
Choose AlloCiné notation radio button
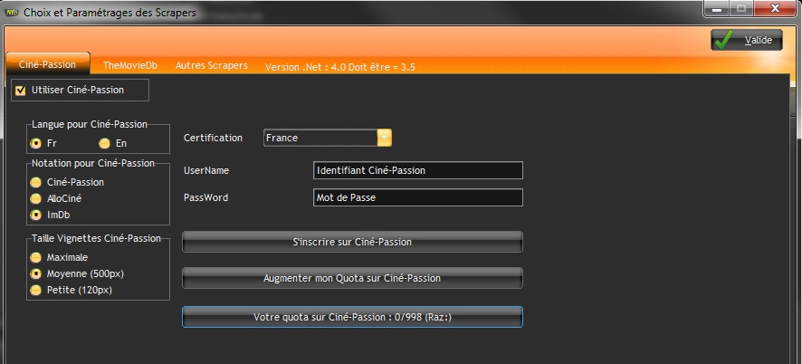[x=36, y=198]
